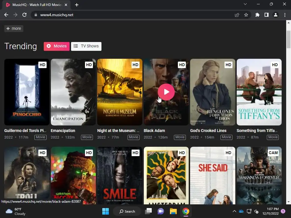Open Something from Tiffany's poster
The width and height of the screenshot is (291, 218).
pyautogui.click(x=259, y=92)
